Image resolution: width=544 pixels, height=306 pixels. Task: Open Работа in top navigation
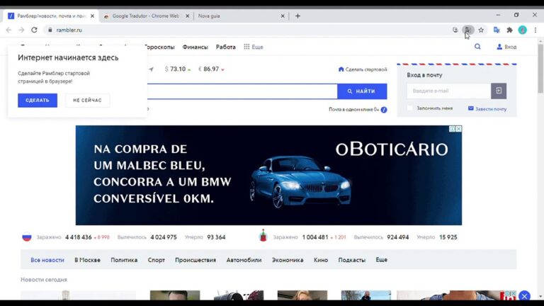click(x=225, y=47)
